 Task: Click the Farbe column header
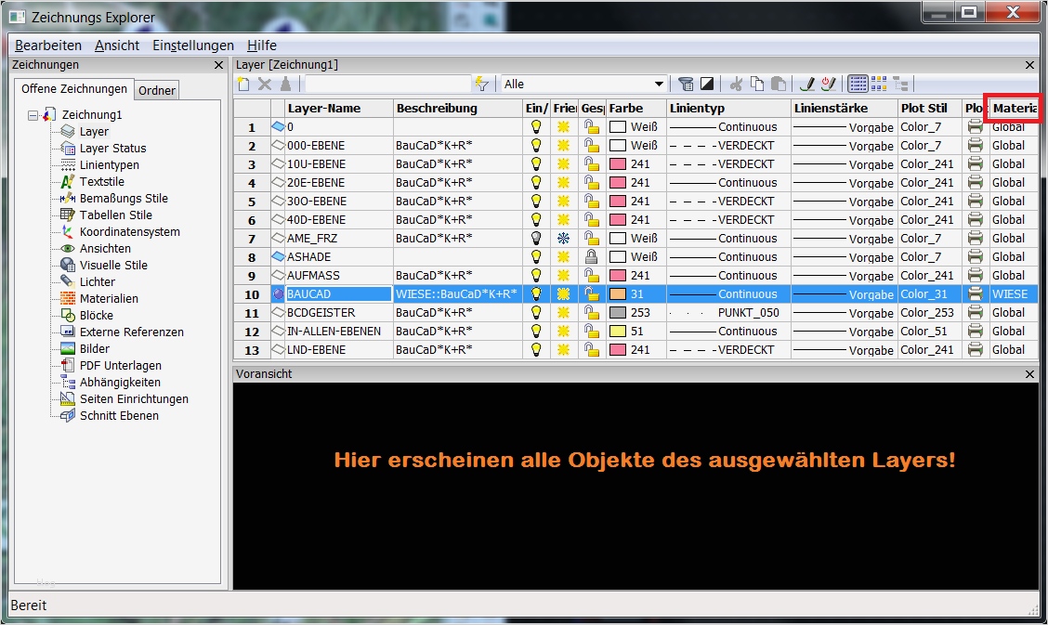pos(636,108)
